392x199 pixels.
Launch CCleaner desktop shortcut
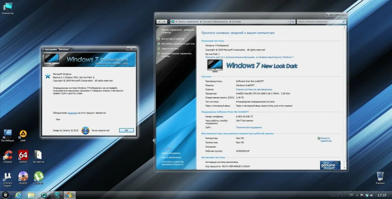(8, 157)
